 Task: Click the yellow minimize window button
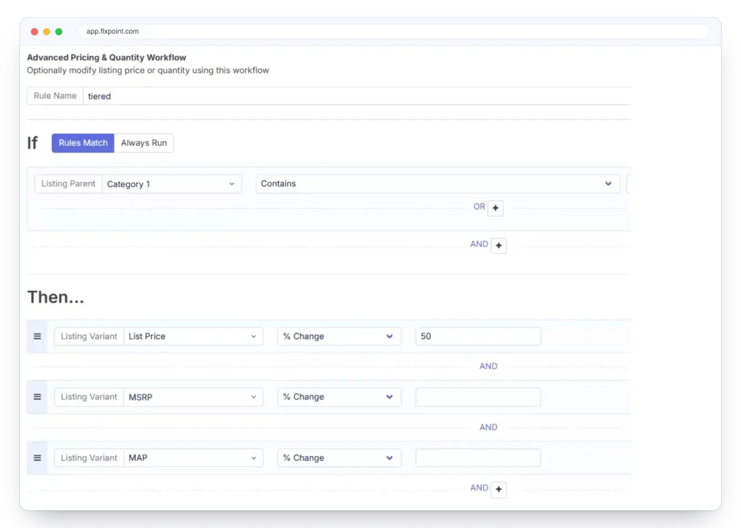click(x=46, y=31)
